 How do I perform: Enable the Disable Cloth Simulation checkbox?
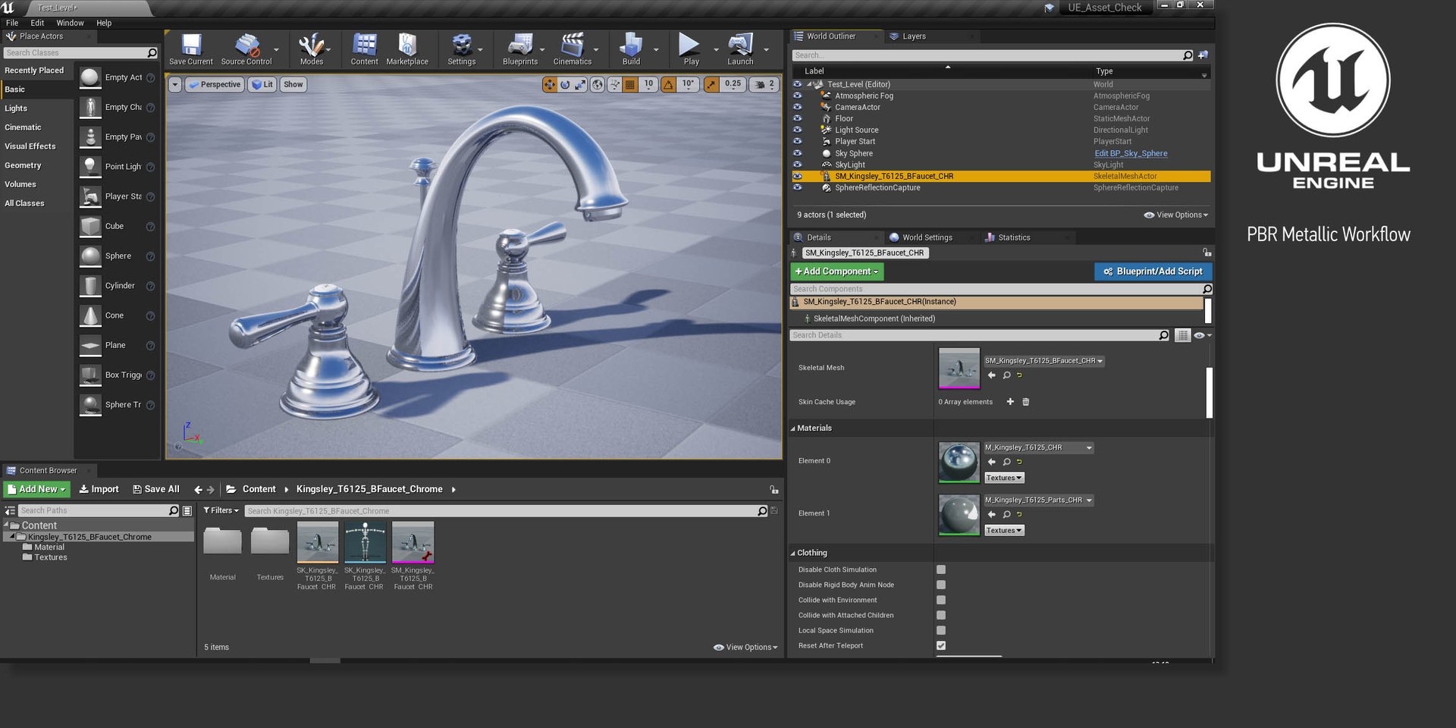(941, 570)
